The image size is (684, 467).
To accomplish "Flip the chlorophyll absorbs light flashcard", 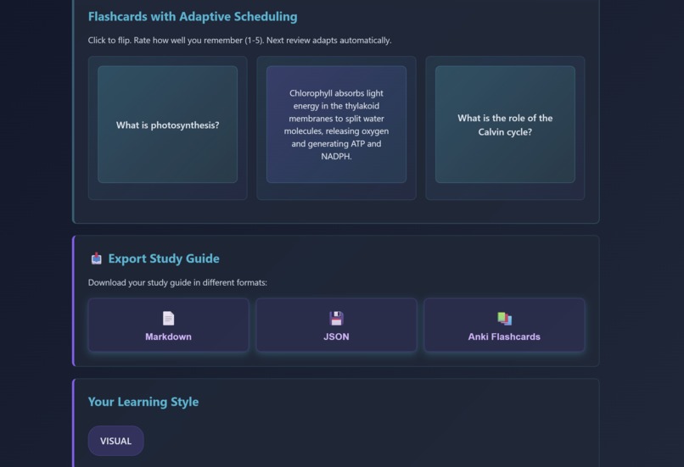I will point(336,125).
